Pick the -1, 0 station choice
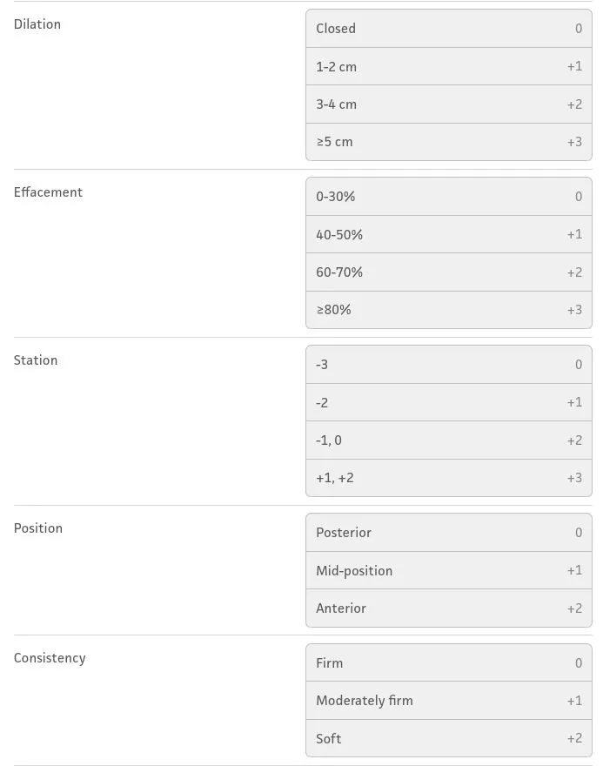The width and height of the screenshot is (603, 773). pyautogui.click(x=448, y=440)
